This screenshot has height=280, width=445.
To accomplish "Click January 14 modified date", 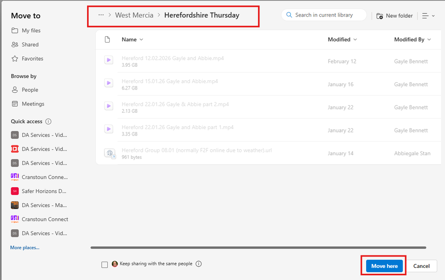I will (341, 153).
